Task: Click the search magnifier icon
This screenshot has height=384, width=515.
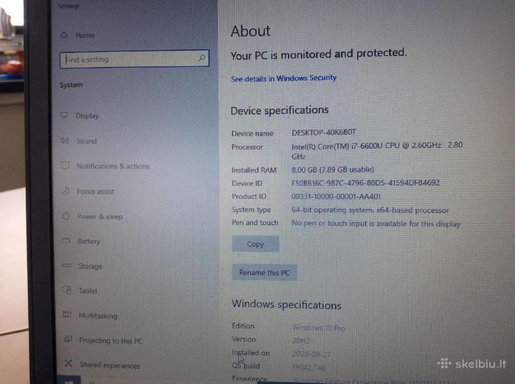Action: pos(202,58)
